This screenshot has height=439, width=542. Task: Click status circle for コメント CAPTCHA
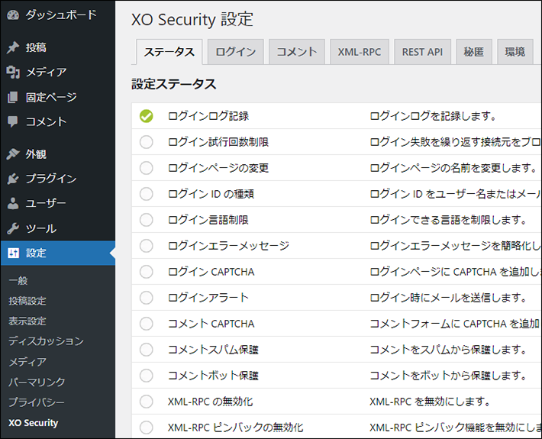147,324
